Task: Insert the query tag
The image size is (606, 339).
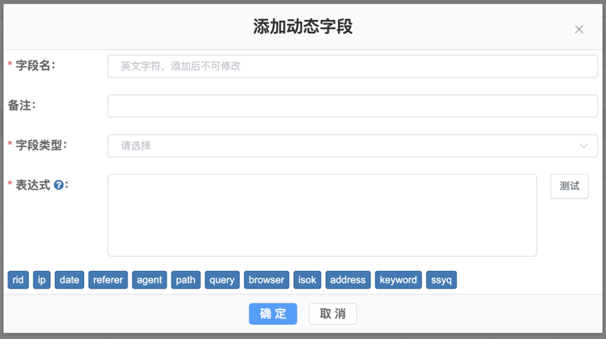Action: click(x=222, y=280)
